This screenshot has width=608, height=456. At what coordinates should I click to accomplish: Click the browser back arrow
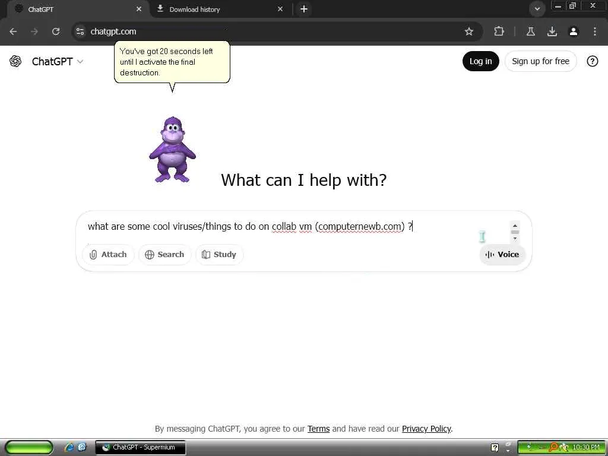pyautogui.click(x=13, y=31)
